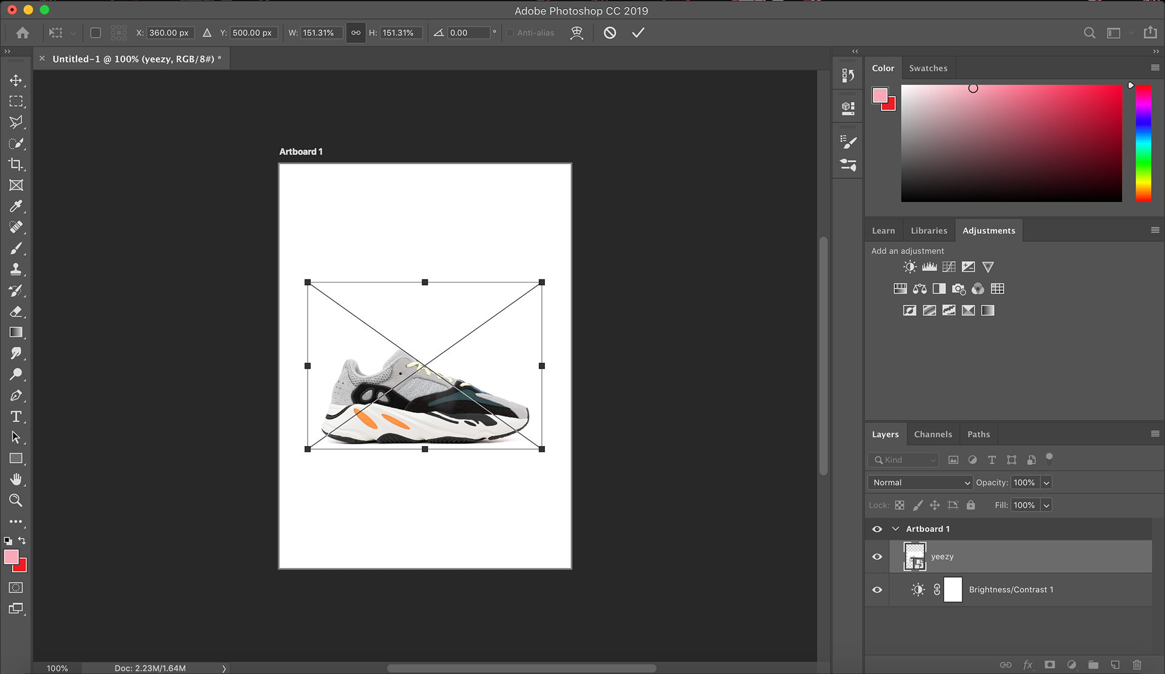
Task: Switch to the Paths tab
Action: (978, 435)
